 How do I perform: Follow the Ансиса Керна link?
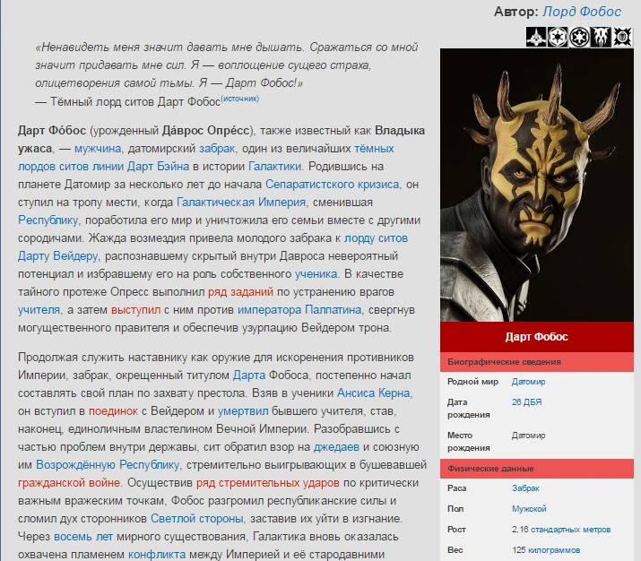point(374,393)
